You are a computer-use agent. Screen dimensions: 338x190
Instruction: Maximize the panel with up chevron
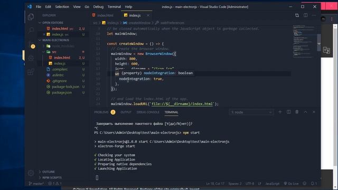[305, 112]
